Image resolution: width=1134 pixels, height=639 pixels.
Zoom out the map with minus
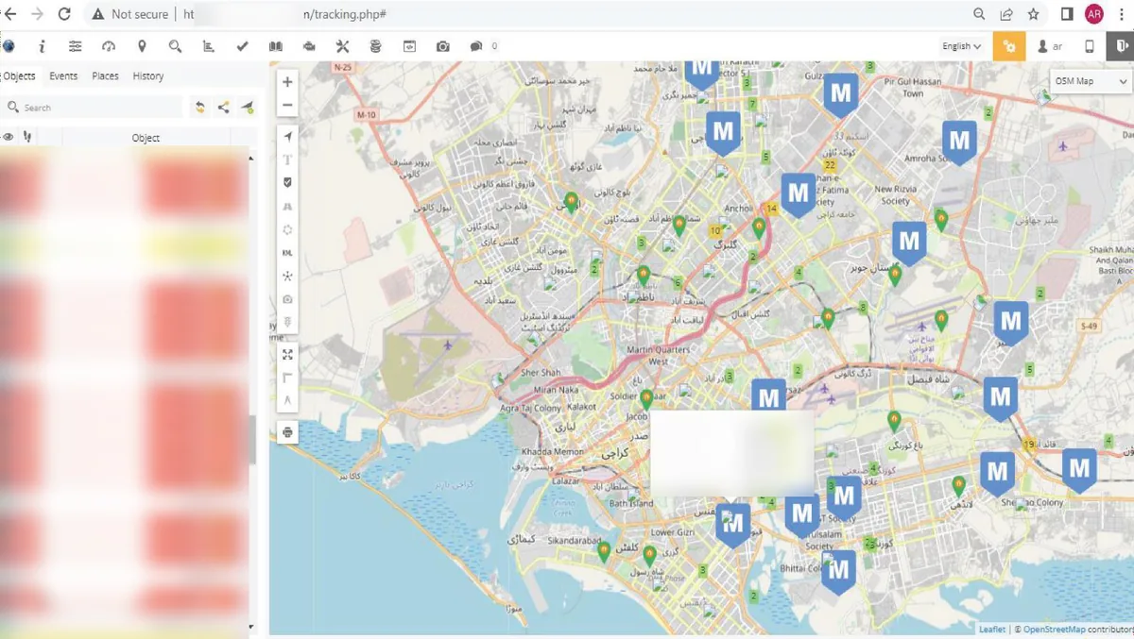288,106
